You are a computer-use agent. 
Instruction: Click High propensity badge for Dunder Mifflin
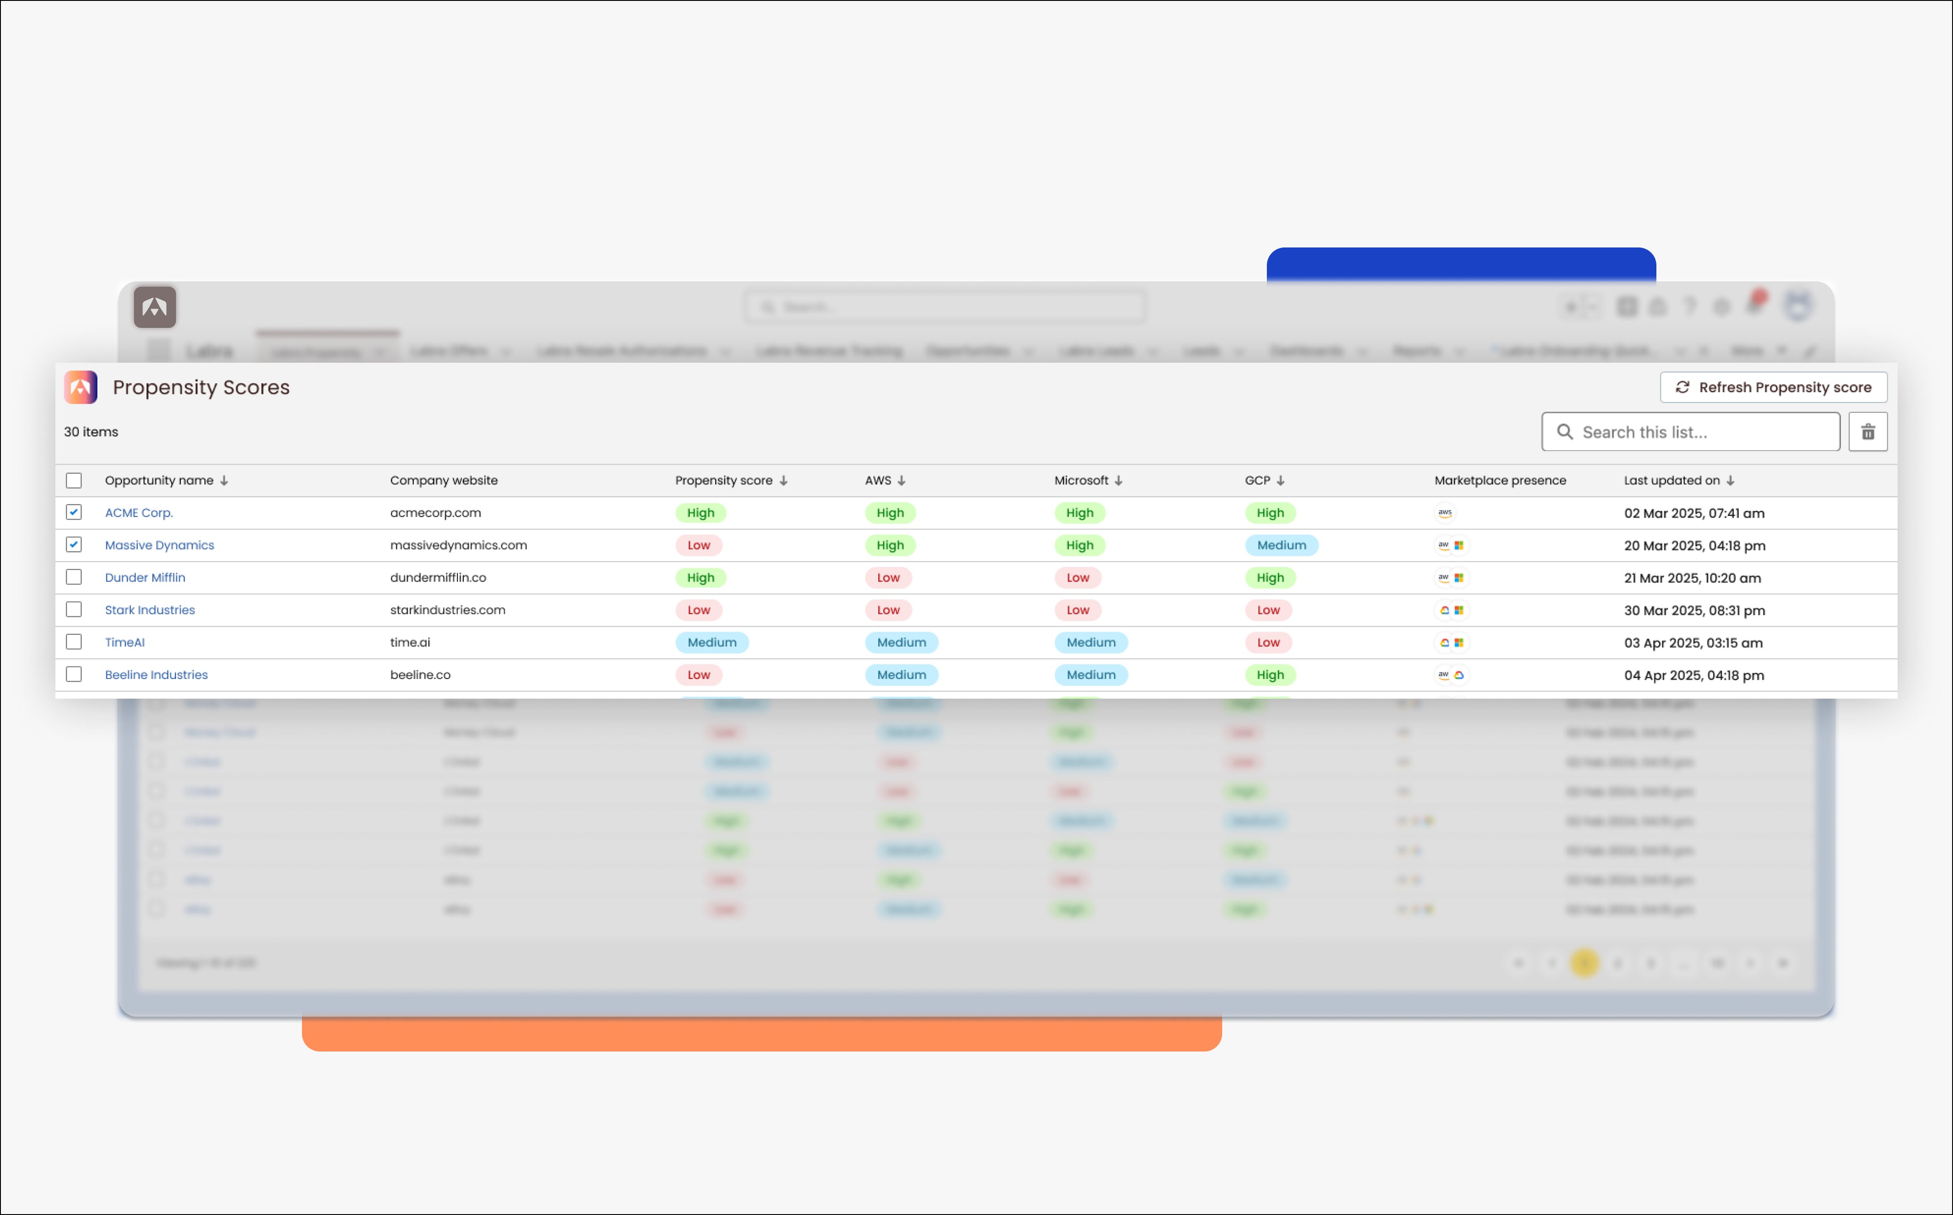[700, 578]
